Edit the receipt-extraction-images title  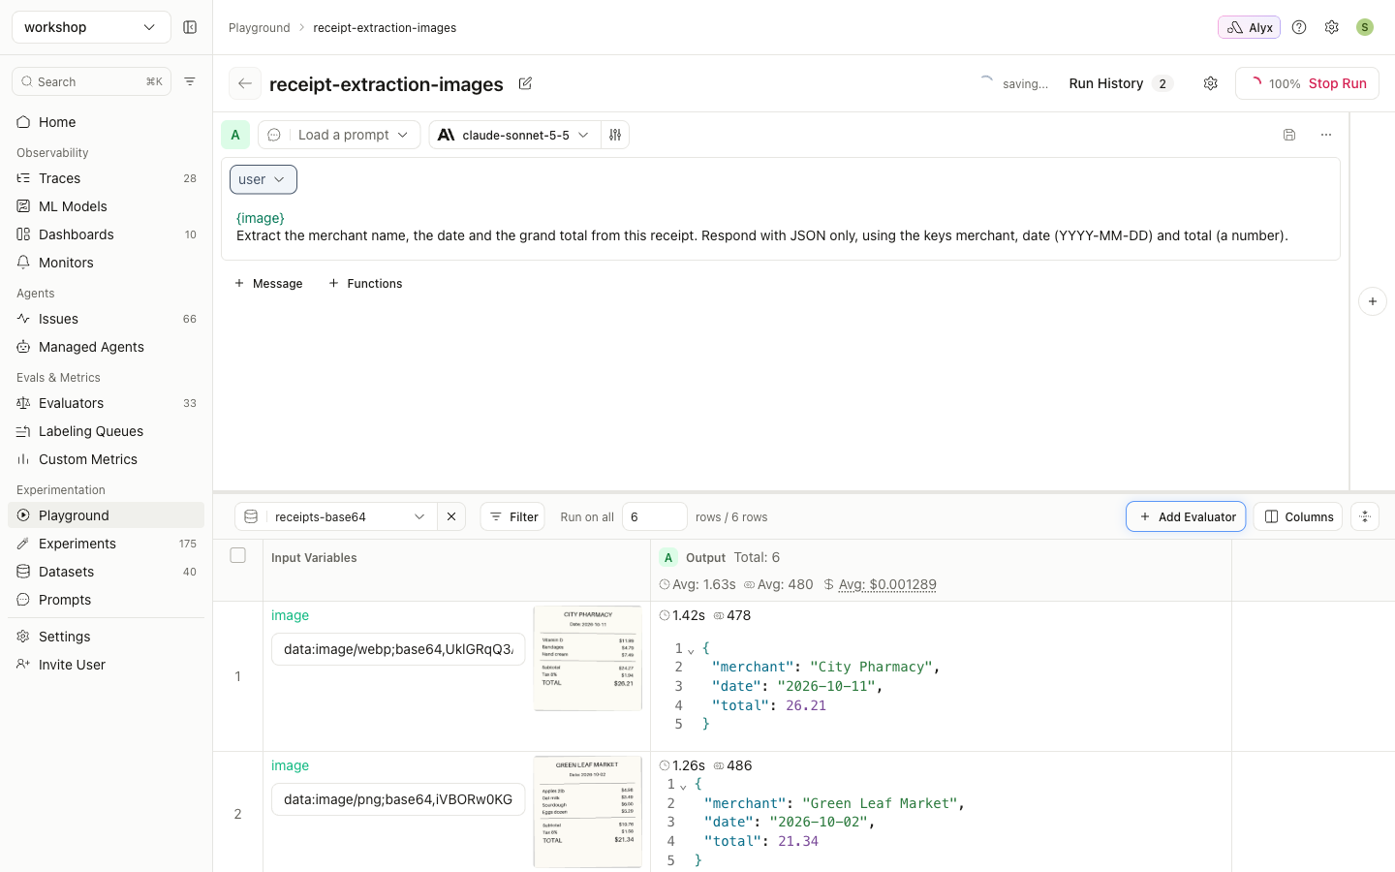click(x=525, y=83)
